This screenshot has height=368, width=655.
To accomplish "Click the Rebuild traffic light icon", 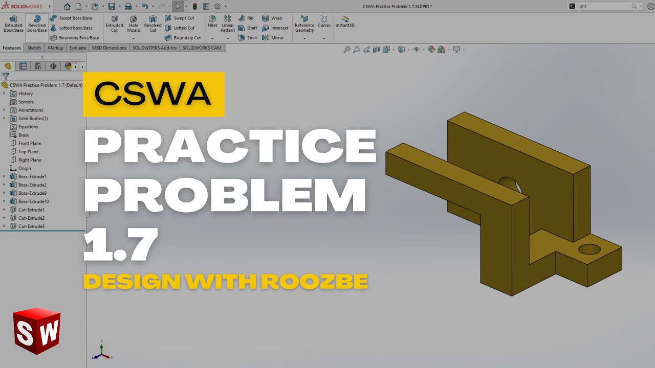I will click(x=194, y=6).
